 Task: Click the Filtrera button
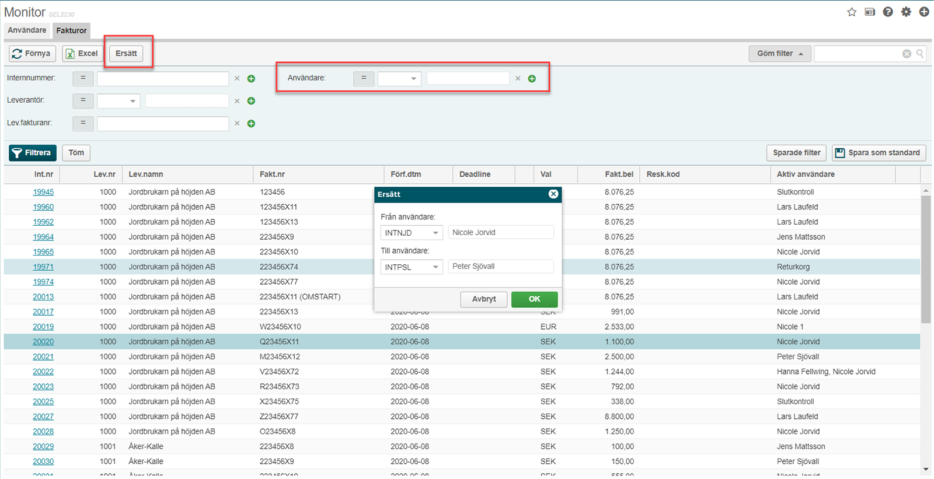pyautogui.click(x=33, y=153)
